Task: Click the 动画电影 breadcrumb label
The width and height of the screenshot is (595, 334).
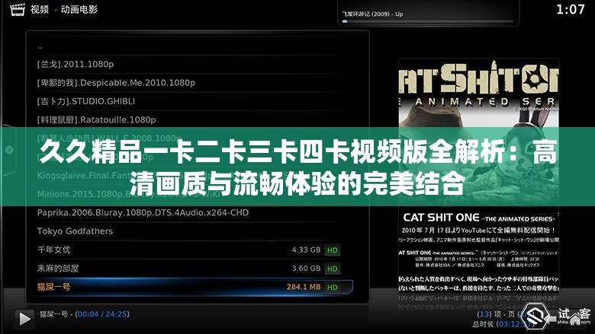Action: pyautogui.click(x=79, y=9)
